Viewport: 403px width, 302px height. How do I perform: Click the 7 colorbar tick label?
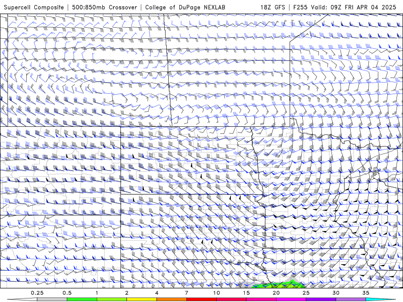coord(186,293)
